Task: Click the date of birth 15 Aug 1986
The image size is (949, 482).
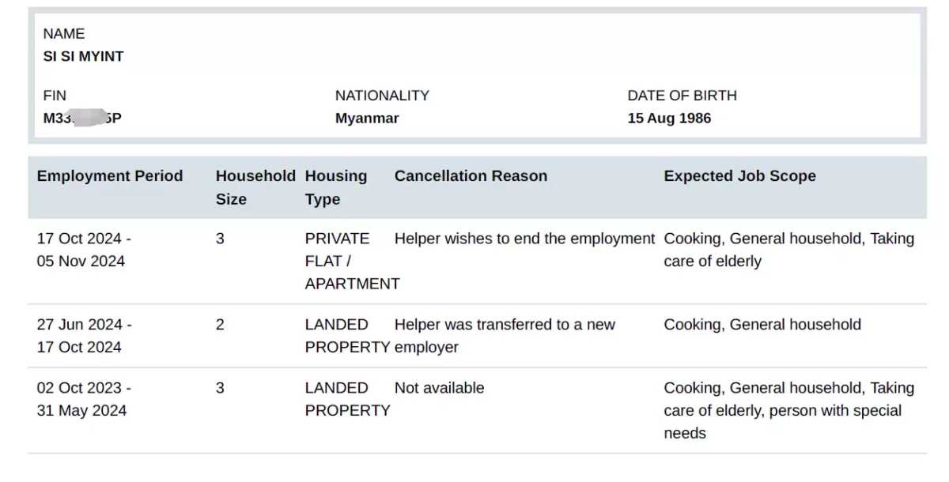Action: tap(669, 119)
